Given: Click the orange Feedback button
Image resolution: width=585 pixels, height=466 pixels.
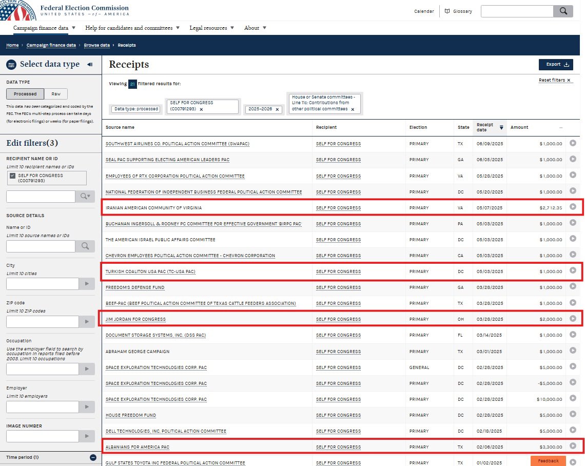Looking at the screenshot, I should (x=548, y=461).
